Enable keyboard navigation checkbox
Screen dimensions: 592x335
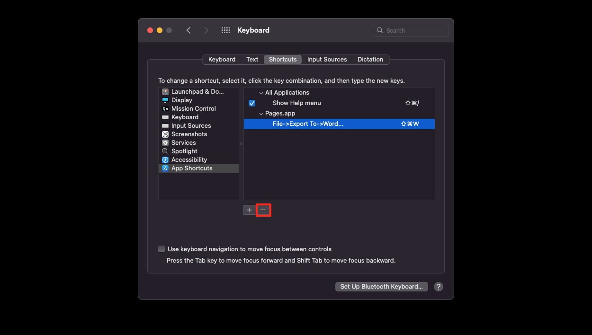161,249
